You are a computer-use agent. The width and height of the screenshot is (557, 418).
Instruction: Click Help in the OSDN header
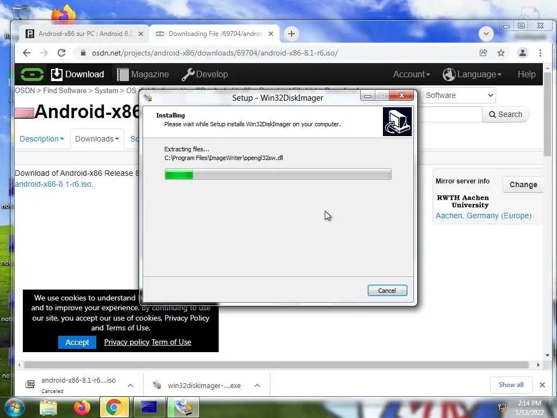point(527,74)
